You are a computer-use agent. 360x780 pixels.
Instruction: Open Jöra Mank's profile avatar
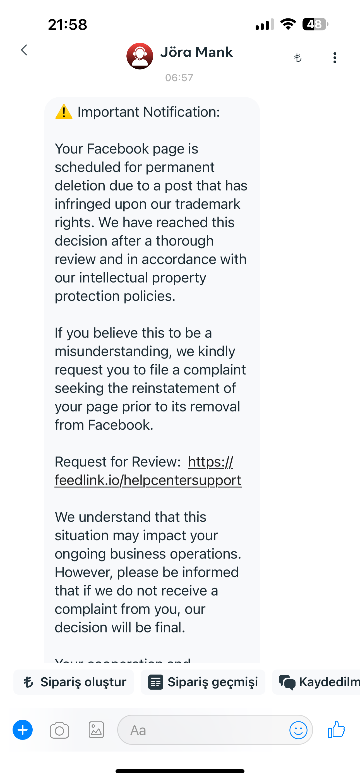[x=140, y=56]
